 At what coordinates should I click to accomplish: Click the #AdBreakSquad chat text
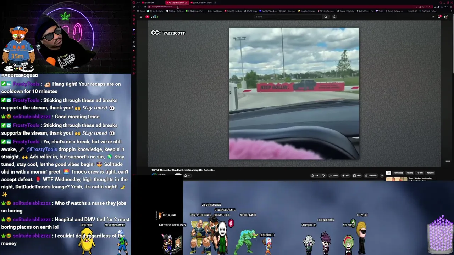pyautogui.click(x=20, y=75)
